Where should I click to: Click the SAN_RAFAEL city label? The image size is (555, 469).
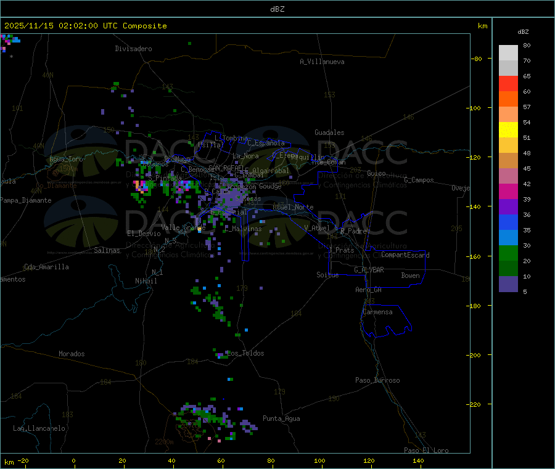(226, 168)
